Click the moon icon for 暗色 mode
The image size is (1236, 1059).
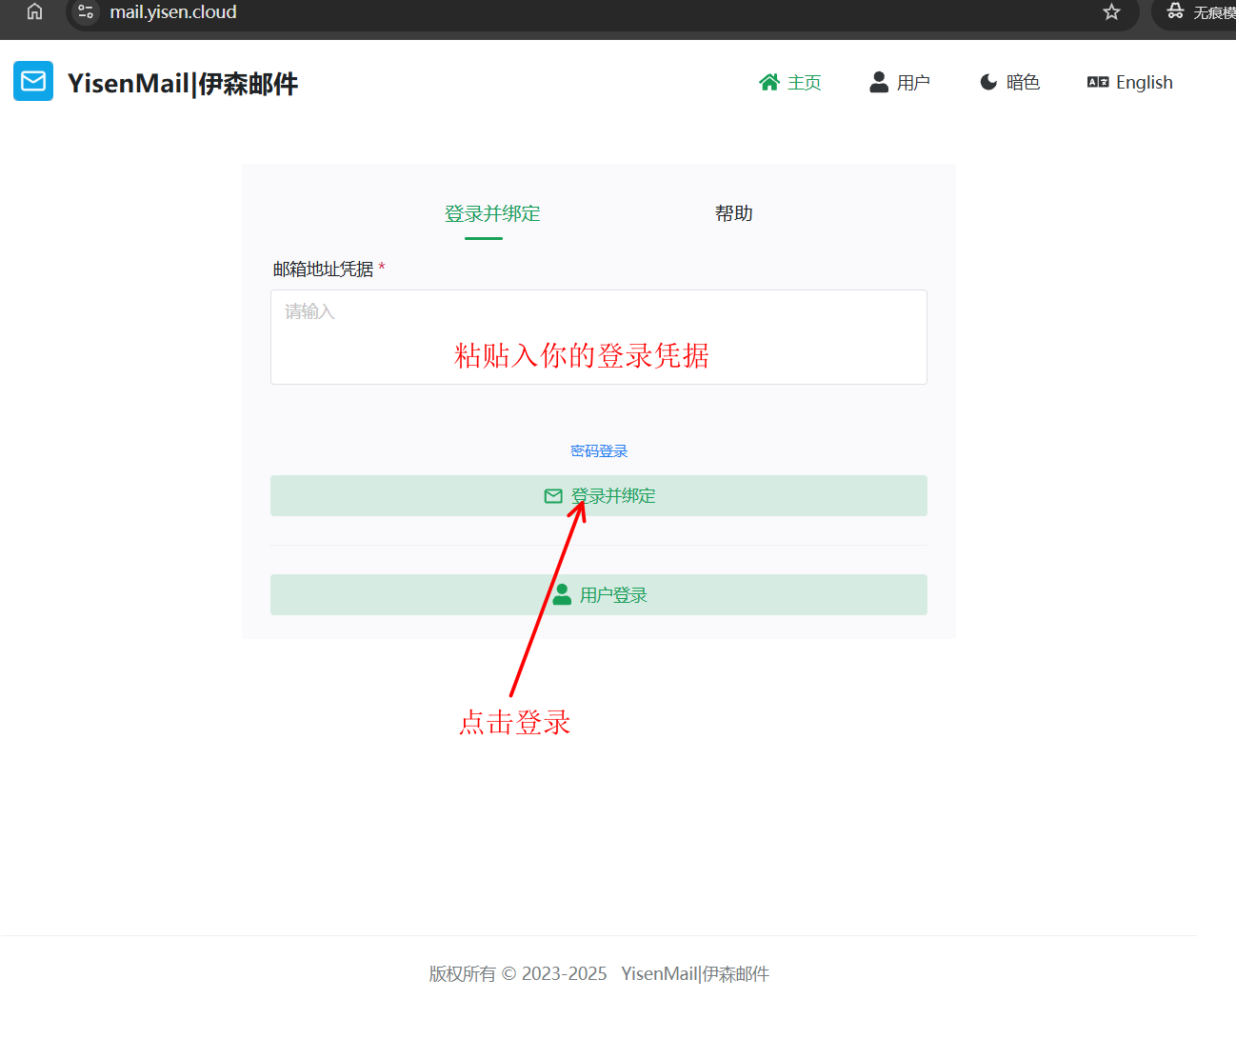988,81
